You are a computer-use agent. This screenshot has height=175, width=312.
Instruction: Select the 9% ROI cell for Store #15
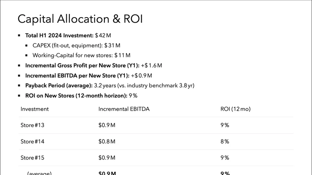225,158
